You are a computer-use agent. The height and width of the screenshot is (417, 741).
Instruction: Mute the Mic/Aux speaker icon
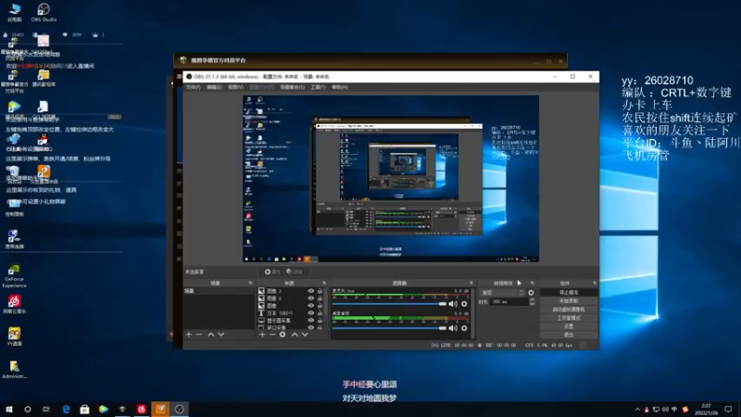pyautogui.click(x=453, y=304)
